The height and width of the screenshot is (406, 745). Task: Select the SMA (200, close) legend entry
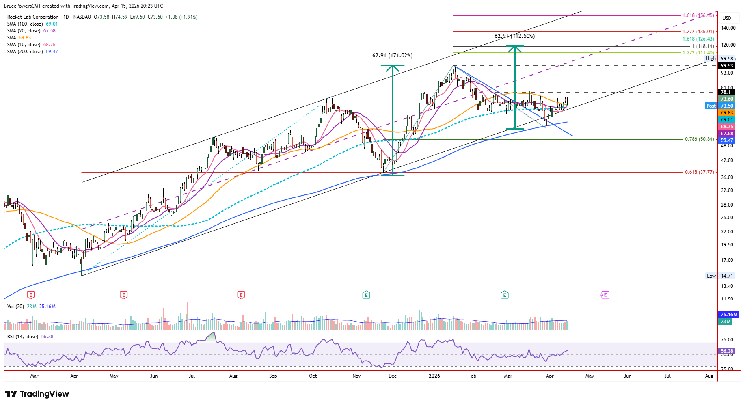[32, 52]
